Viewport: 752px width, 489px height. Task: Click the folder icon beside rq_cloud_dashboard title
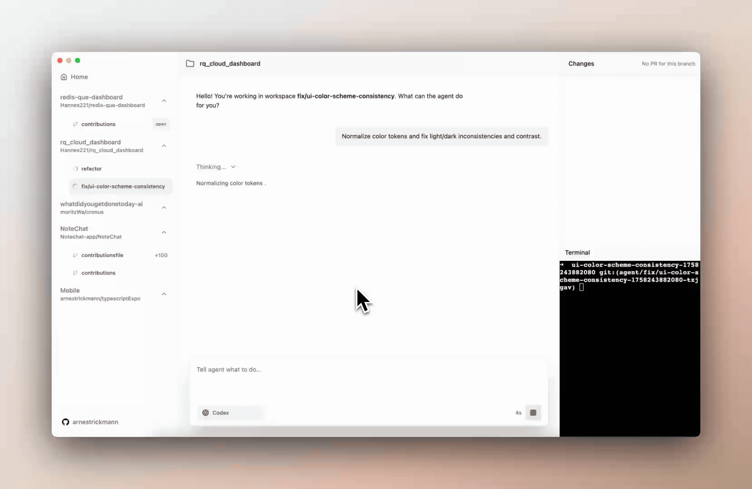click(190, 64)
